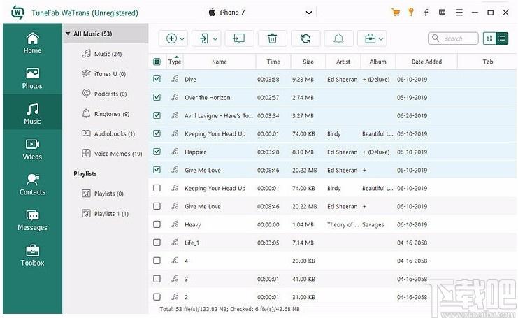Image resolution: width=518 pixels, height=318 pixels.
Task: Open Toolbox in left sidebar
Action: click(x=32, y=255)
